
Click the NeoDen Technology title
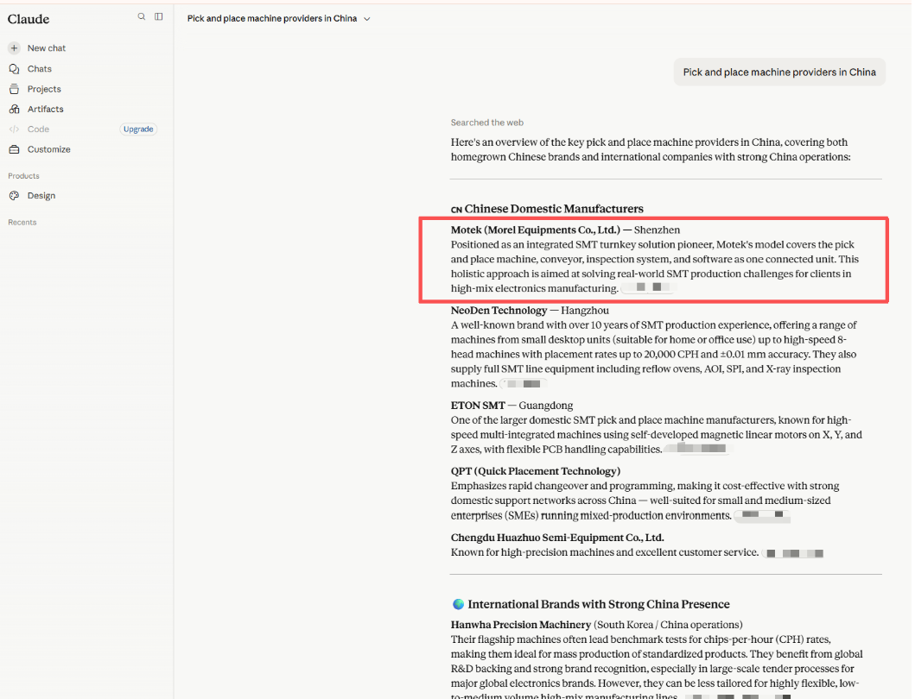click(499, 310)
